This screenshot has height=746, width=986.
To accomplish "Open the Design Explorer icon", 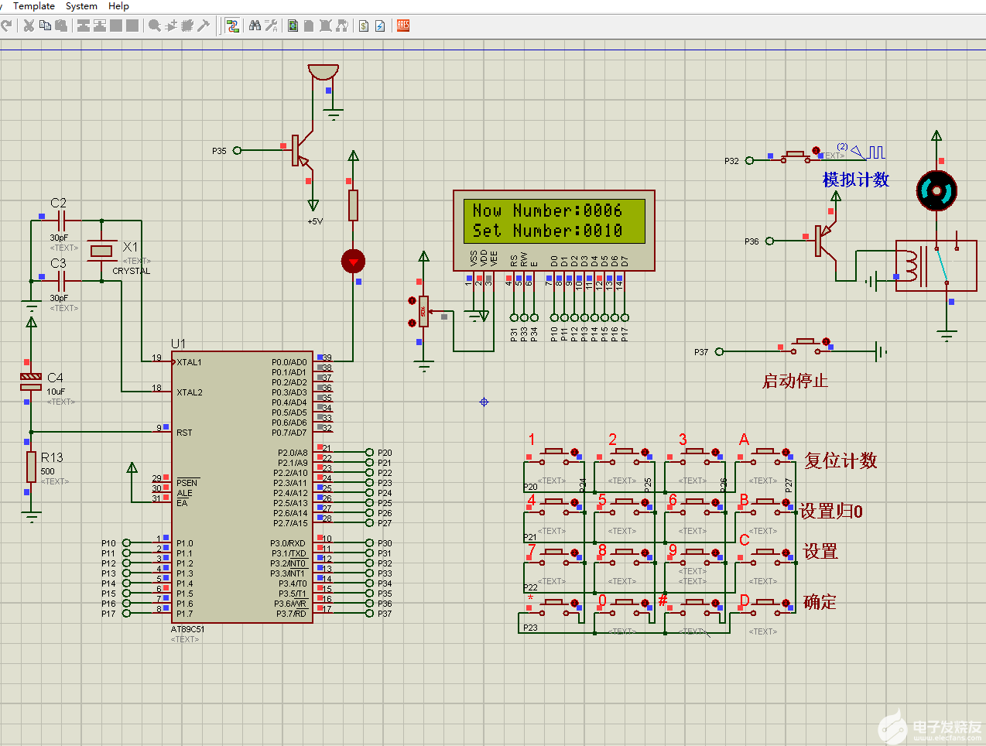I will click(x=293, y=26).
